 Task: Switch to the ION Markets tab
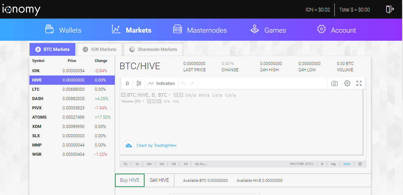coord(99,49)
